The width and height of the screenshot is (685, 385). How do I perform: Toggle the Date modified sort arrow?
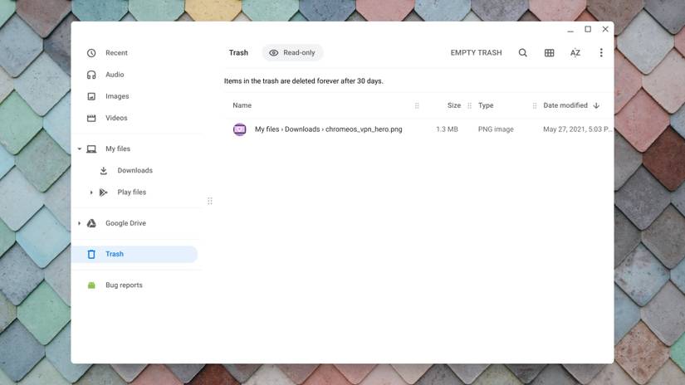coord(596,105)
